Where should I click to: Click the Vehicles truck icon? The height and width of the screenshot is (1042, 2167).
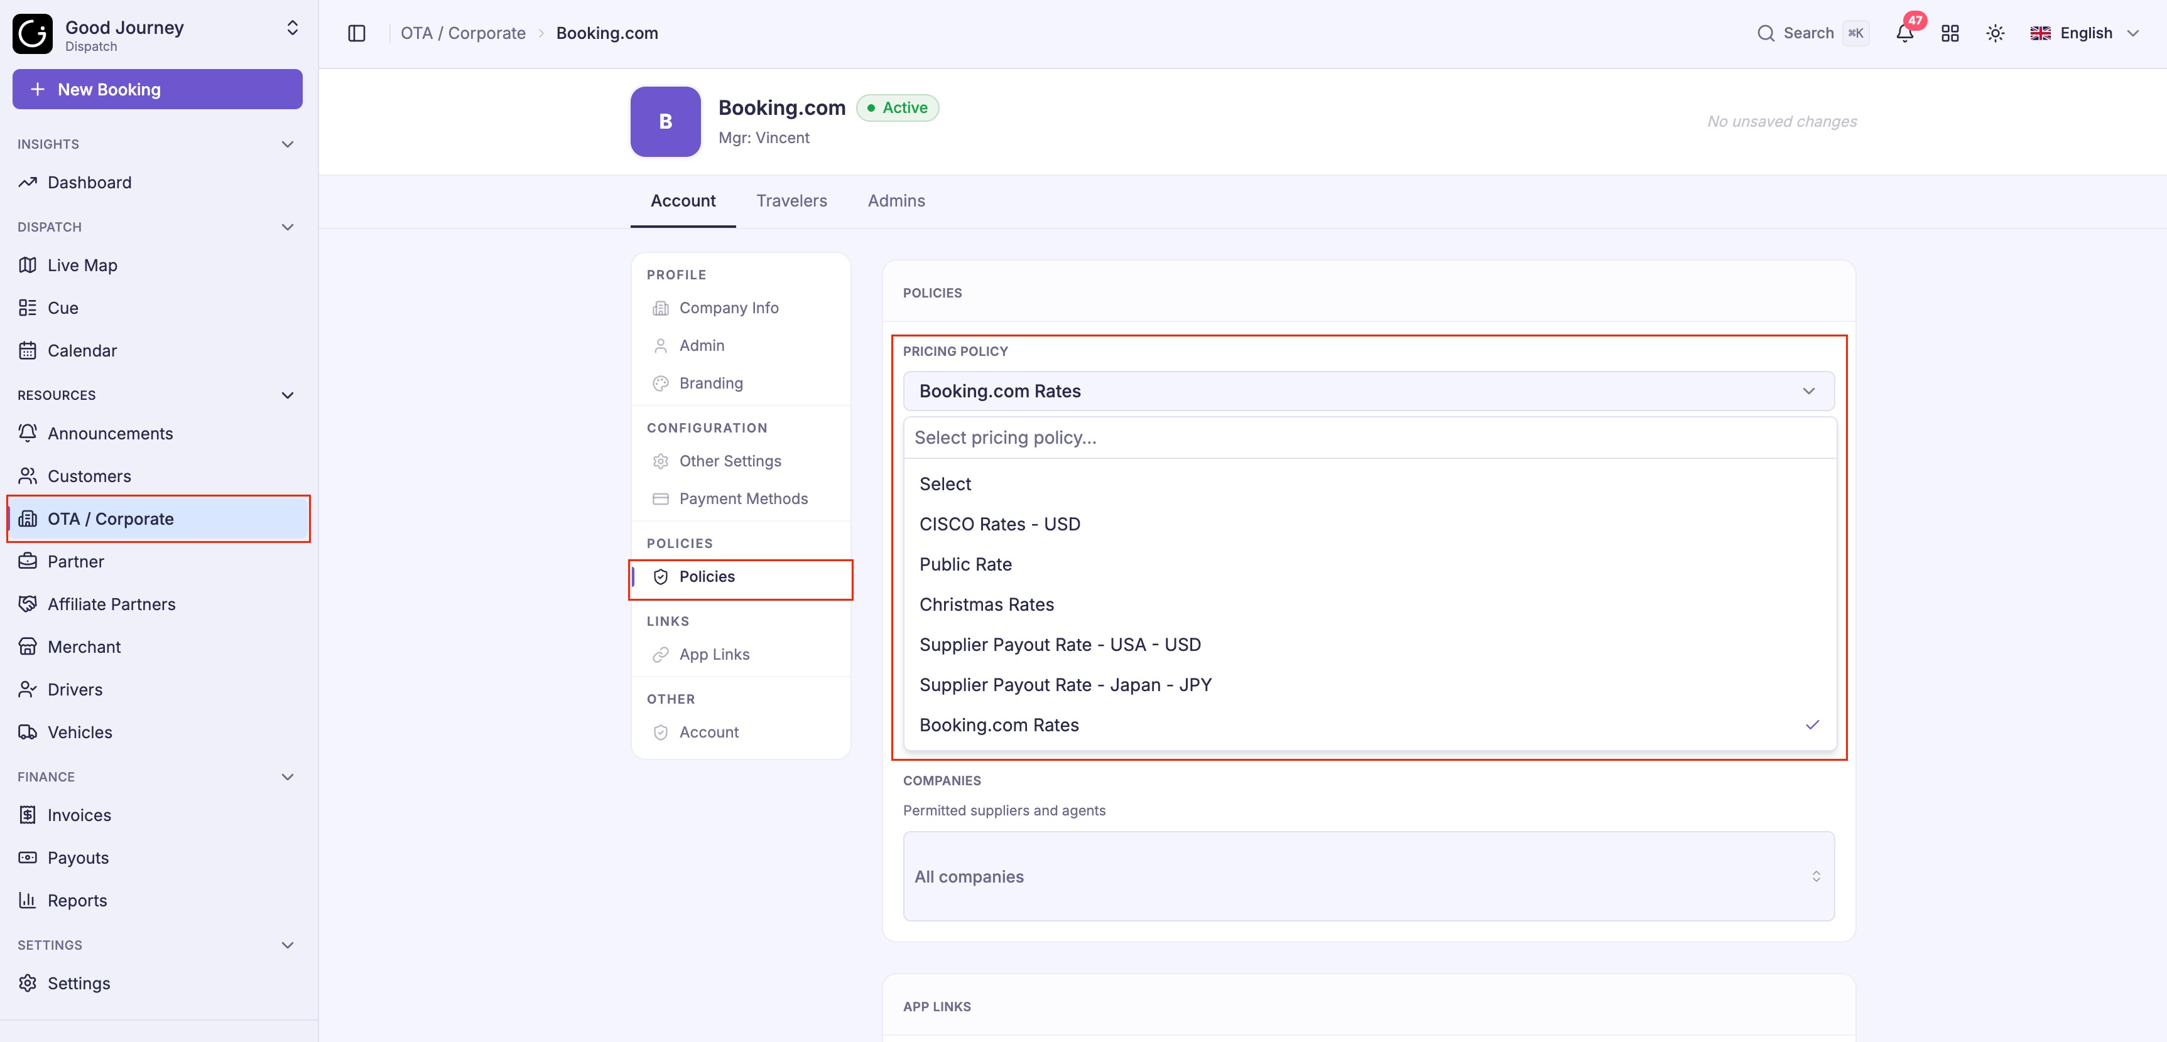tap(28, 733)
